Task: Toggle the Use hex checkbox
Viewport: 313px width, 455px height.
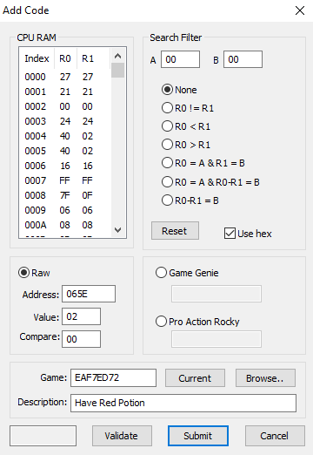Action: (x=248, y=234)
